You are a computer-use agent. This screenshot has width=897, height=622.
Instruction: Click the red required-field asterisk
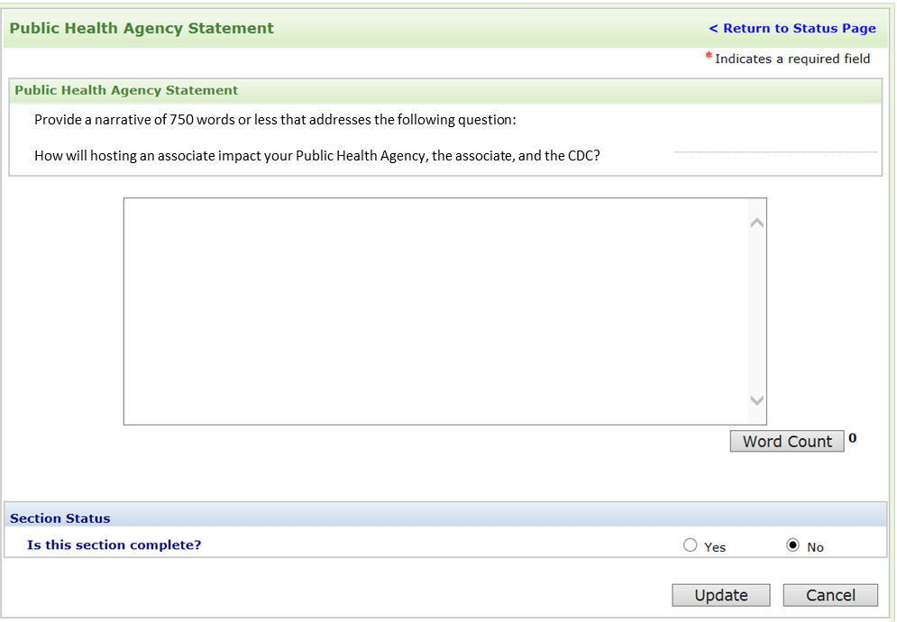tap(709, 58)
